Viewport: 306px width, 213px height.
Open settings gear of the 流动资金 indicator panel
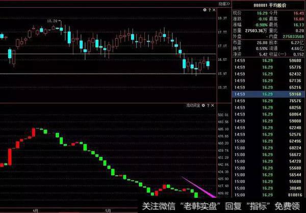203,105
